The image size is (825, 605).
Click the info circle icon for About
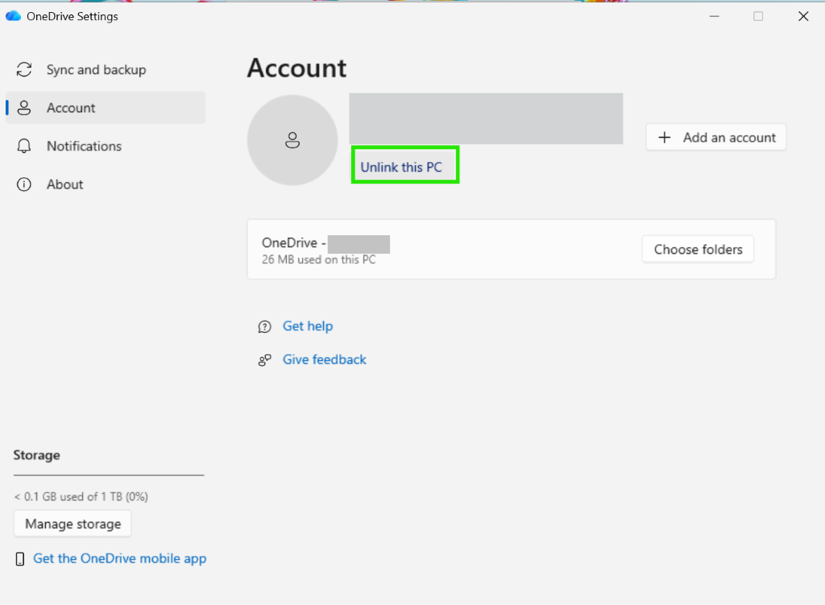point(24,184)
